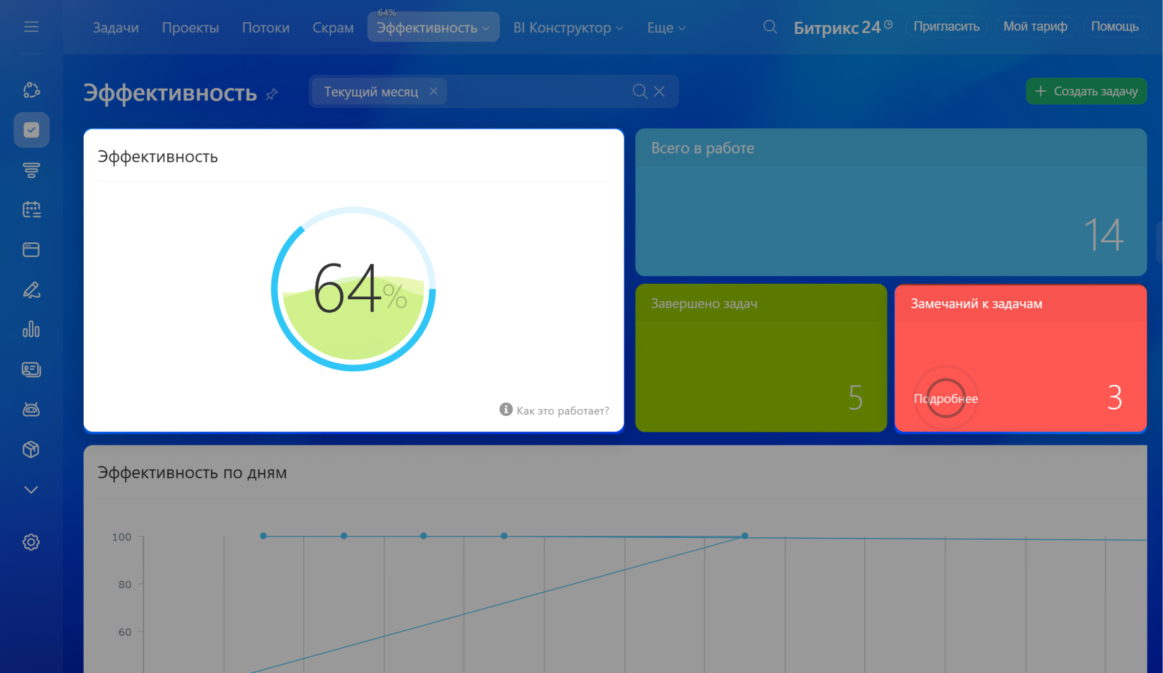Open the collaboration circle sidebar icon
This screenshot has height=673, width=1163.
(x=31, y=90)
